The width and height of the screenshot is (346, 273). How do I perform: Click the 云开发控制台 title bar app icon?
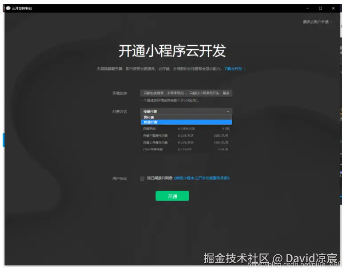click(8, 8)
